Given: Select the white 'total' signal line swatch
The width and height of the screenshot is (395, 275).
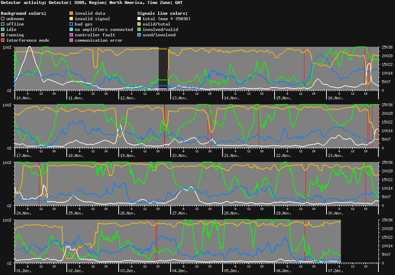Looking at the screenshot, I should [139, 18].
